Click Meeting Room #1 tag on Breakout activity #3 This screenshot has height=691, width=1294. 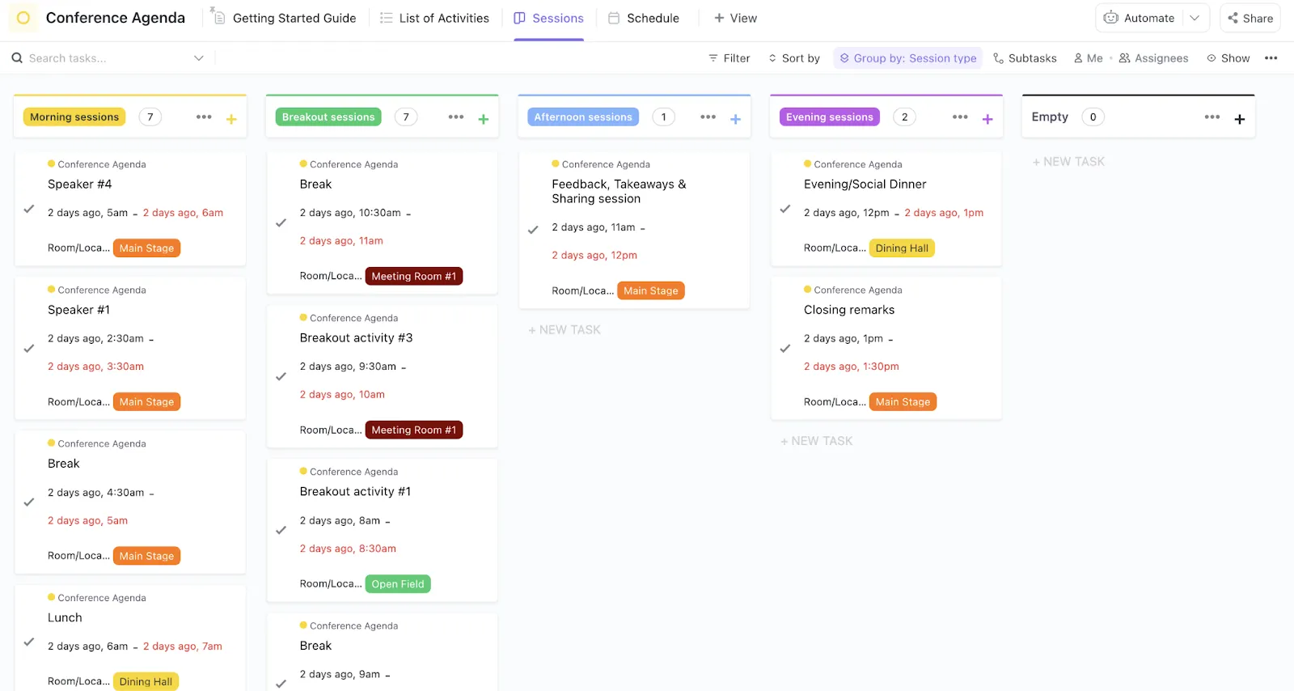(414, 430)
